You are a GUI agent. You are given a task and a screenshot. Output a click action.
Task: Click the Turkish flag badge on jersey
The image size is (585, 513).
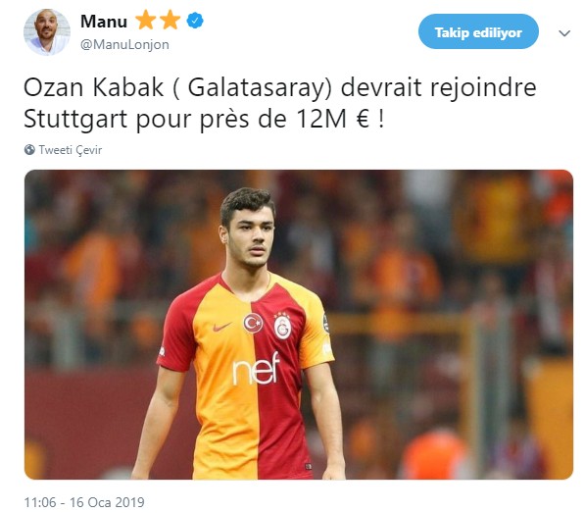[x=254, y=324]
